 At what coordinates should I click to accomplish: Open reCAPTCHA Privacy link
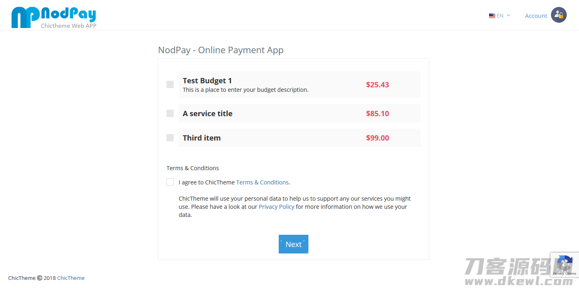(558, 274)
